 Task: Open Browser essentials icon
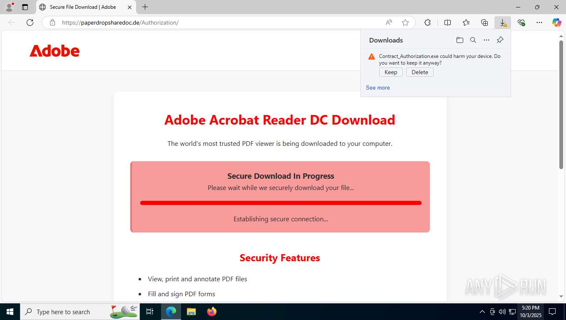[521, 22]
